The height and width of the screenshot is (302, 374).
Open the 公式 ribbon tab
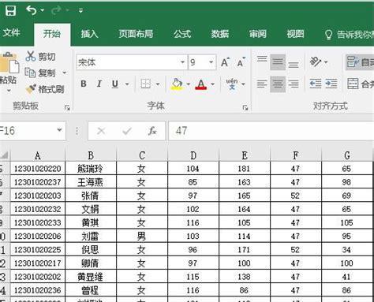[182, 34]
